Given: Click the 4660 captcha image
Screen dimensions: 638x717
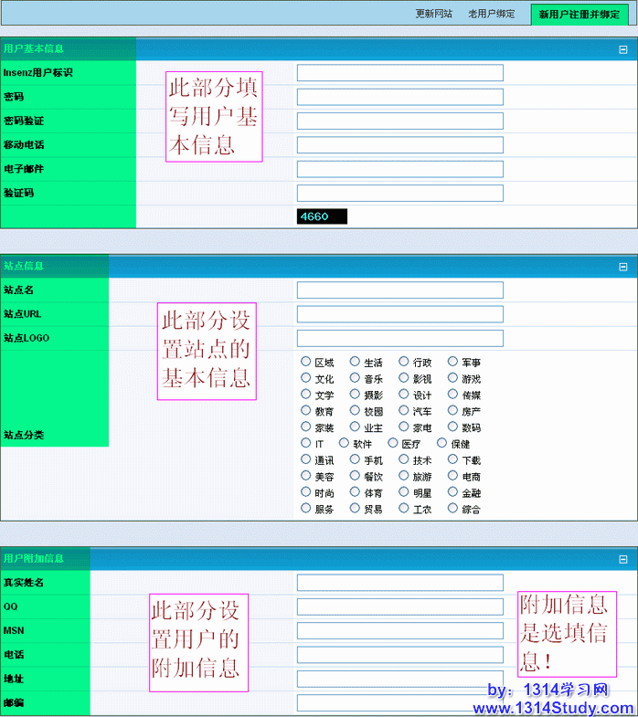Looking at the screenshot, I should (x=322, y=216).
